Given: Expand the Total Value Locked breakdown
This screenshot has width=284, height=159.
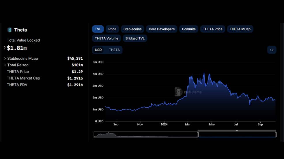Looking at the screenshot, I should tap(5, 48).
